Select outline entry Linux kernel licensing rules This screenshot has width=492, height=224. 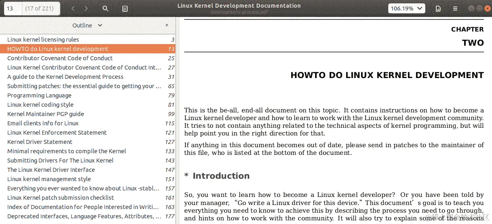pyautogui.click(x=88, y=40)
